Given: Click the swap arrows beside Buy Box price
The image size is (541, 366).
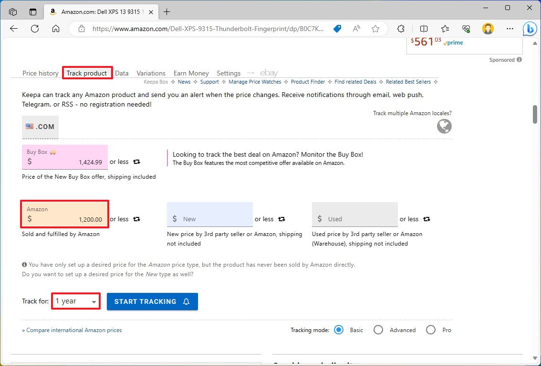Looking at the screenshot, I should [136, 162].
